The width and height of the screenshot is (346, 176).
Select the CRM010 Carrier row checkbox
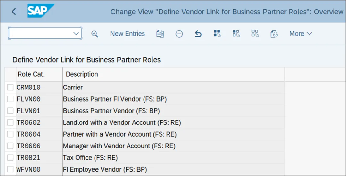coord(11,87)
